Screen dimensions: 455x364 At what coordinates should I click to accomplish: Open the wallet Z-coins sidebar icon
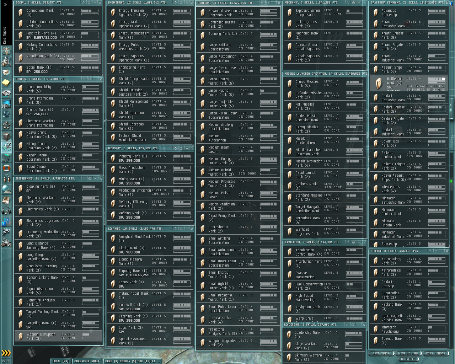[x=6, y=146]
